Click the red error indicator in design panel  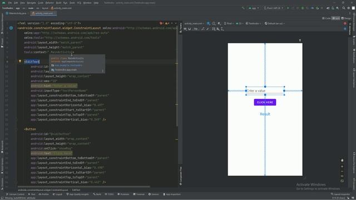pos(345,23)
